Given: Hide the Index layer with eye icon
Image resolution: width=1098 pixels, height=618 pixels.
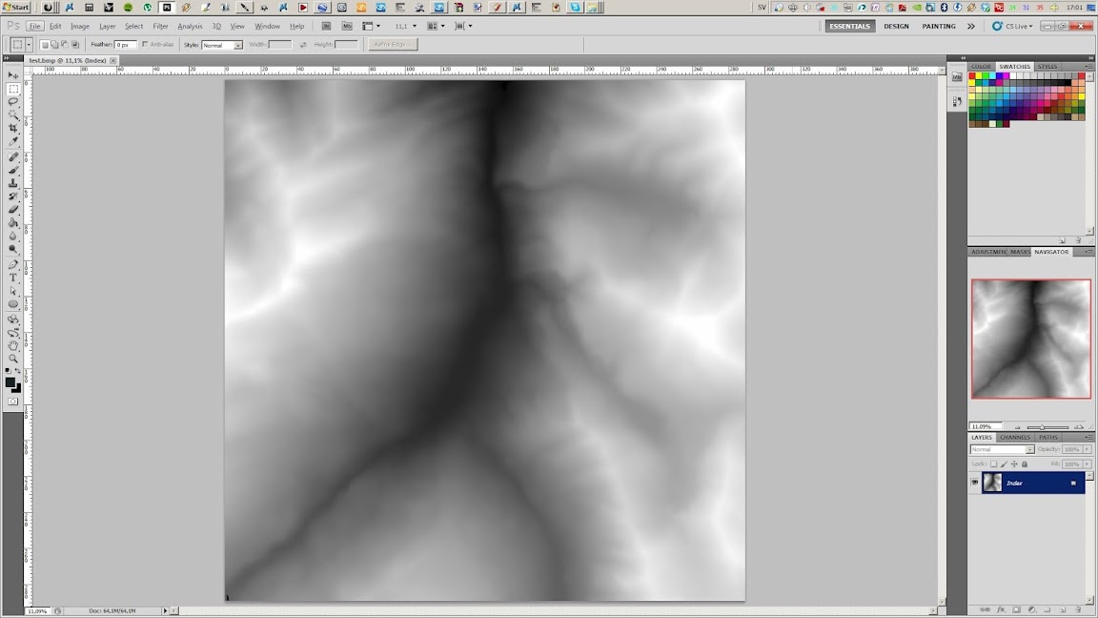Looking at the screenshot, I should coord(975,483).
